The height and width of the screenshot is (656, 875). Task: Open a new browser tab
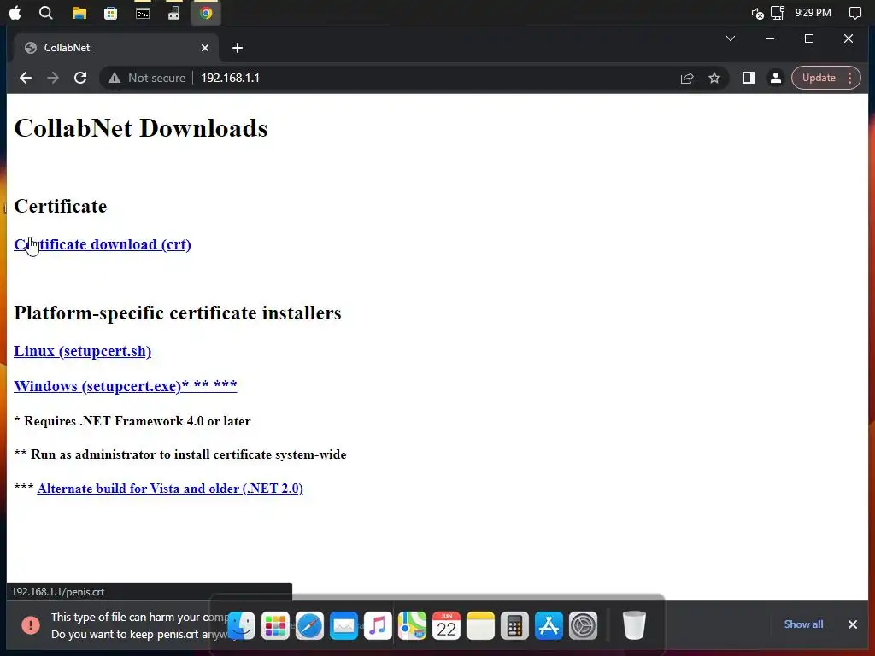pyautogui.click(x=238, y=48)
